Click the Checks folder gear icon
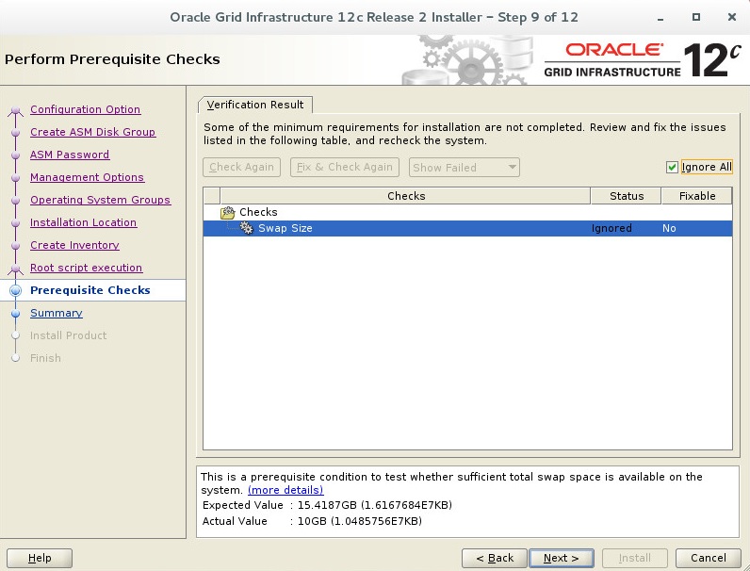Viewport: 750px width, 571px height. 228,212
